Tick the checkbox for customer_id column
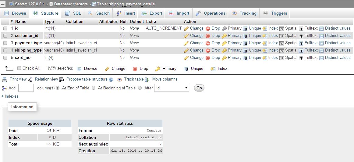The width and height of the screenshot is (354, 162). point(5,35)
